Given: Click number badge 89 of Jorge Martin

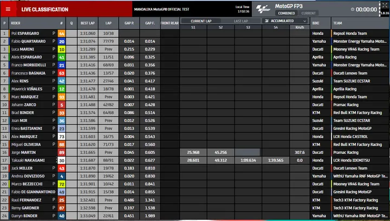Looking at the screenshot, I should [61, 152].
